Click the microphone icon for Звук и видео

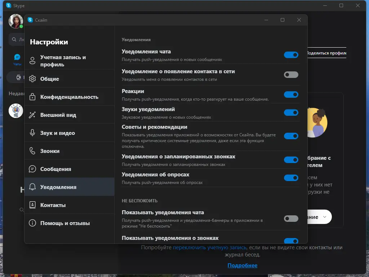tap(32, 133)
